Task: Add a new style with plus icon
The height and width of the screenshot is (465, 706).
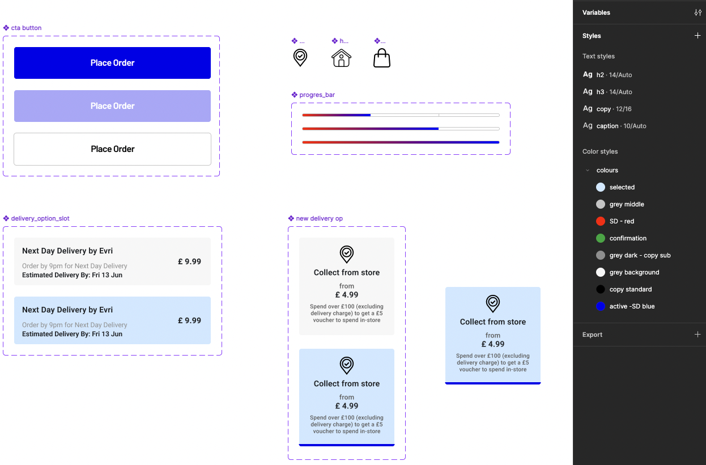Action: point(698,36)
